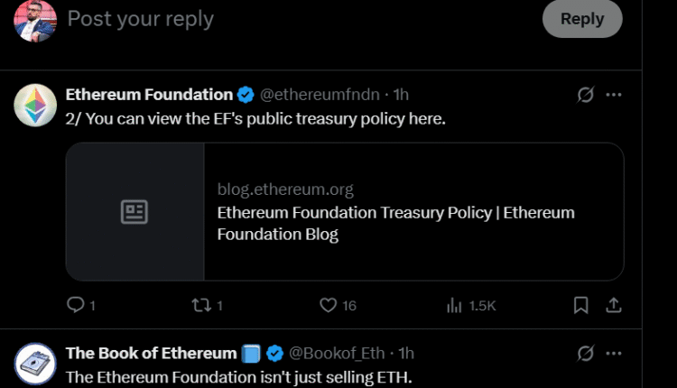Open The Book of Ethereum avatar

click(x=35, y=364)
